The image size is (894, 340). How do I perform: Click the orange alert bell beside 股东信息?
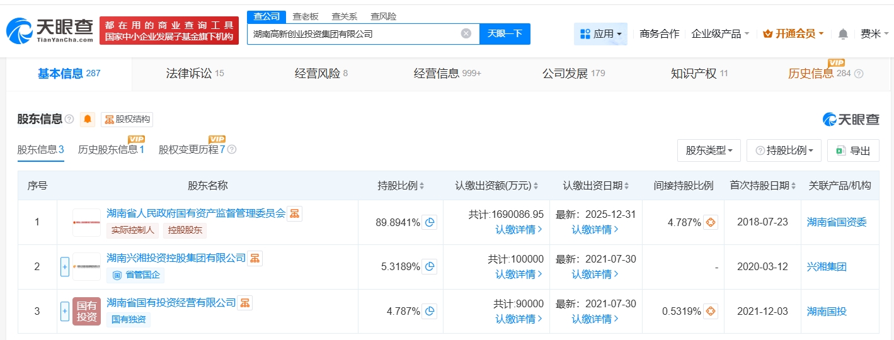[x=88, y=120]
